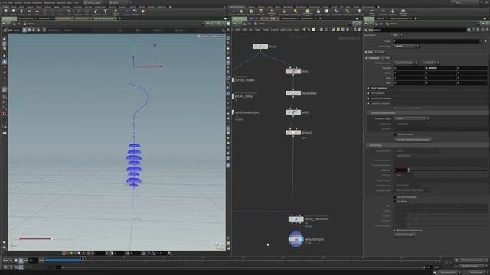This screenshot has height=275, width=490.
Task: Select the Edit mode radio option
Action: 369,52
